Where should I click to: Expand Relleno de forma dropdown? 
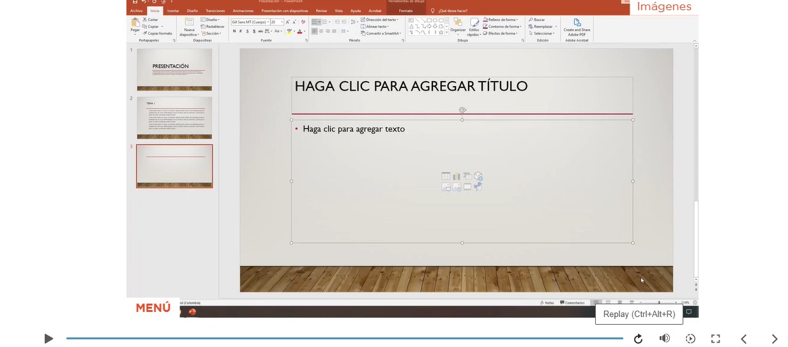(504, 20)
